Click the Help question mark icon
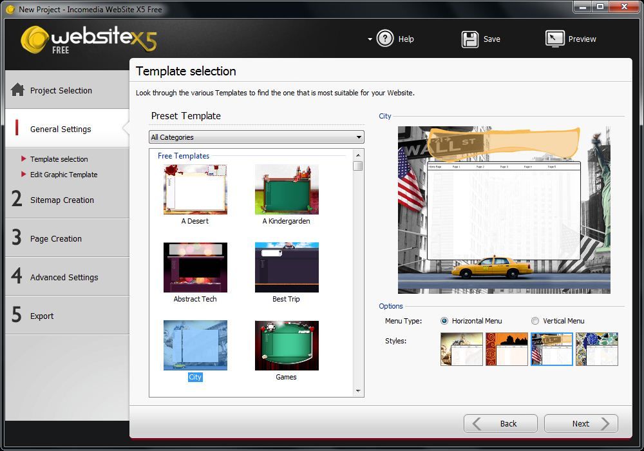Viewport: 644px width, 451px height. click(x=385, y=39)
